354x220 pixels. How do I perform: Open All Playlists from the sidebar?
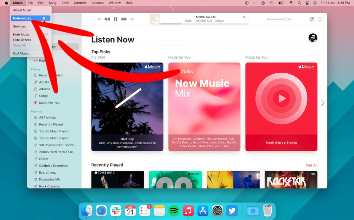tap(46, 117)
